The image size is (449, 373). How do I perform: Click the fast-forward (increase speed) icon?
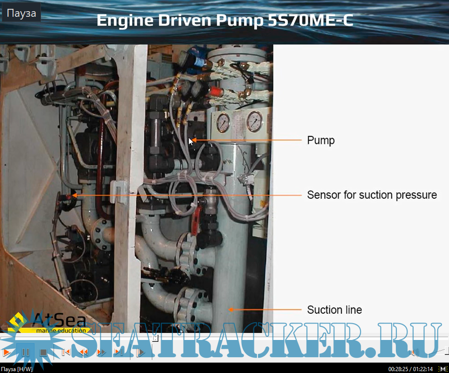click(101, 353)
